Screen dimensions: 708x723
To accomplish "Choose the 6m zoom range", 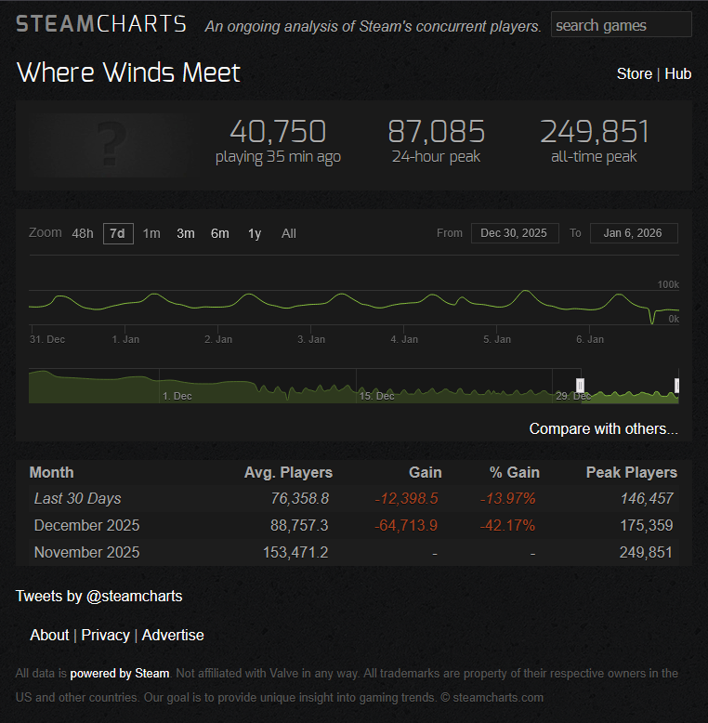I will [220, 234].
